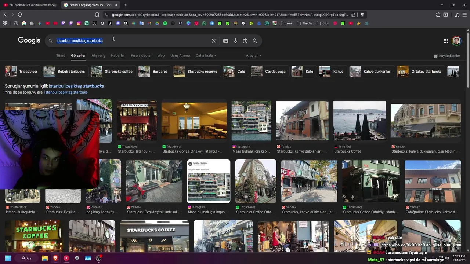Open the on-screen keyboard input tool
Viewport: 470px width, 264px height.
pos(226,41)
